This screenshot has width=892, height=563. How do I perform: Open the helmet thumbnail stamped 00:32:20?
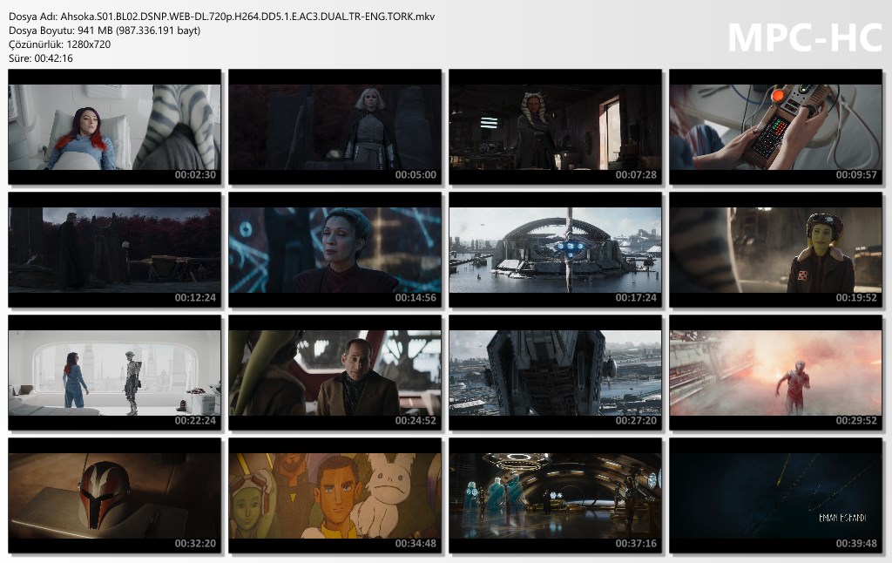(114, 496)
